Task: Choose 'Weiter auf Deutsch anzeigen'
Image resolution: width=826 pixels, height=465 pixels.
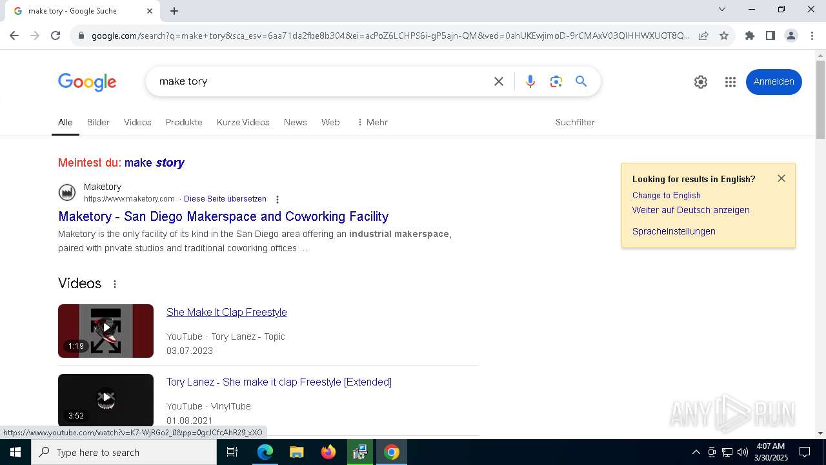Action: 691,210
